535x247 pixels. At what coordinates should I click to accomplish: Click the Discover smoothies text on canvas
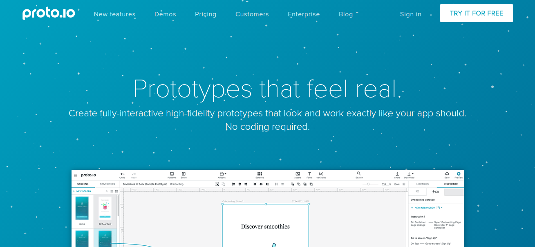[265, 226]
